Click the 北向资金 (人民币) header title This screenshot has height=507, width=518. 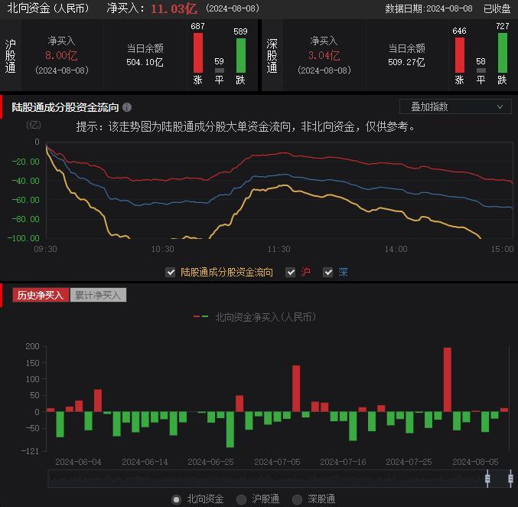click(48, 8)
